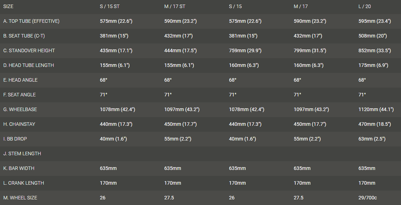401x205 pixels.
Task: Click the SIZE header label
Action: [8, 6]
